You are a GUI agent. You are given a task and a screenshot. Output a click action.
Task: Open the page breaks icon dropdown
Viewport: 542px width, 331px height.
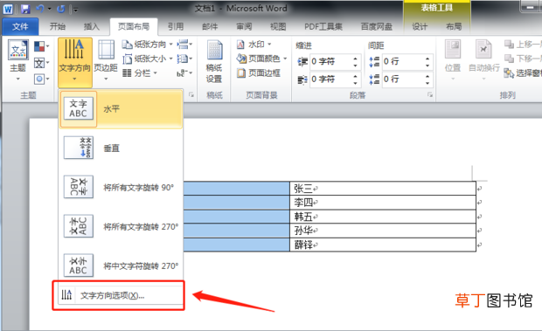pos(184,45)
